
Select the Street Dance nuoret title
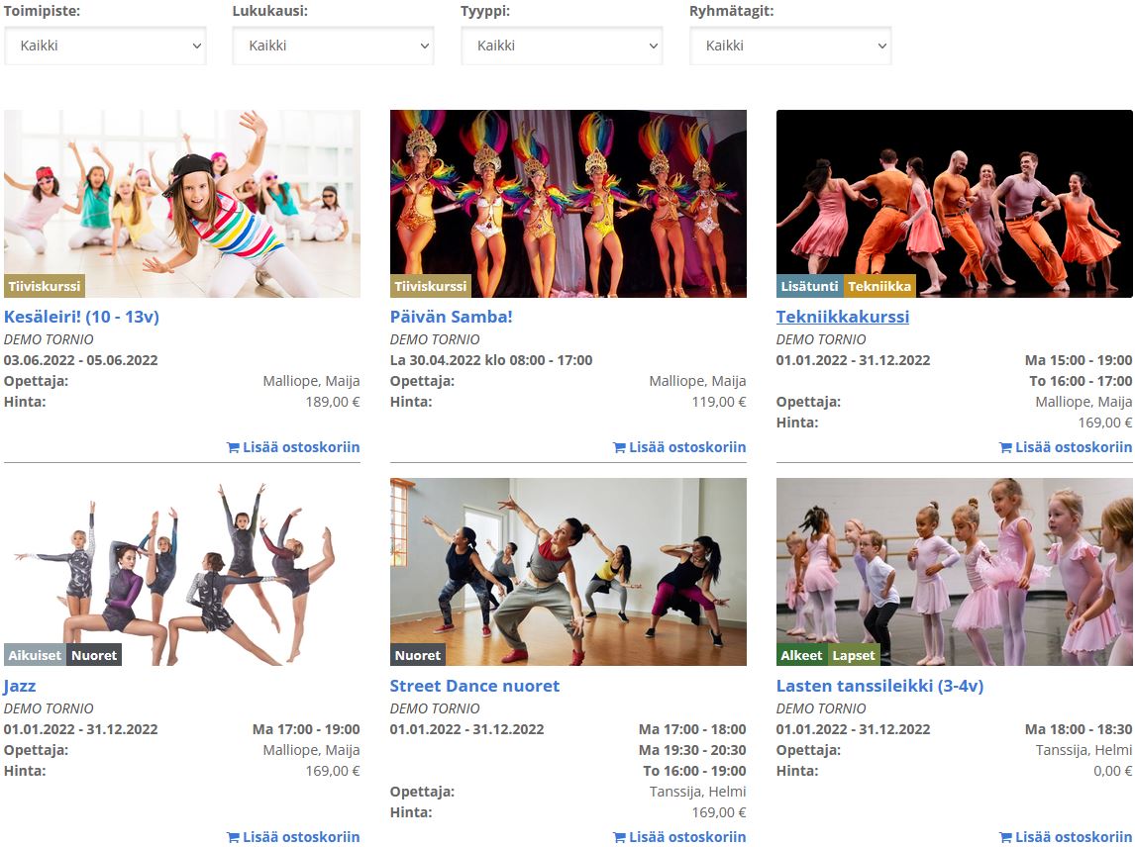[x=474, y=686]
